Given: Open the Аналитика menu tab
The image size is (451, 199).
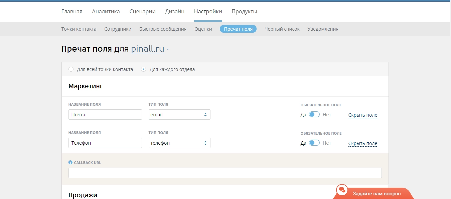Looking at the screenshot, I should [106, 12].
